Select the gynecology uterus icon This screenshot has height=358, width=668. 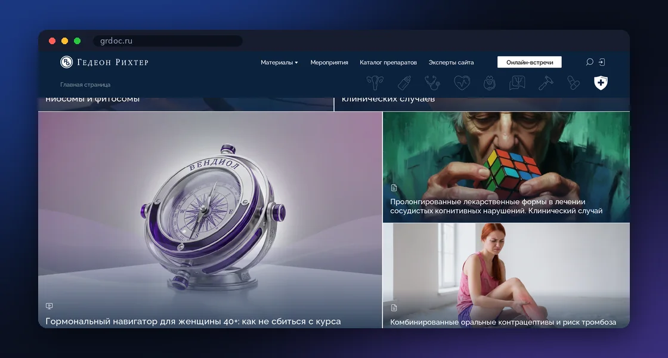[375, 83]
